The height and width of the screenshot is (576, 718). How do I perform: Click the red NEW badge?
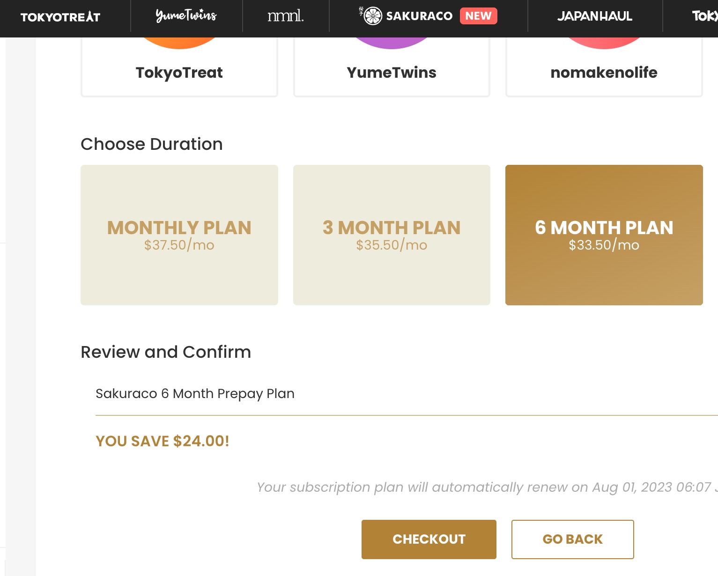(478, 16)
